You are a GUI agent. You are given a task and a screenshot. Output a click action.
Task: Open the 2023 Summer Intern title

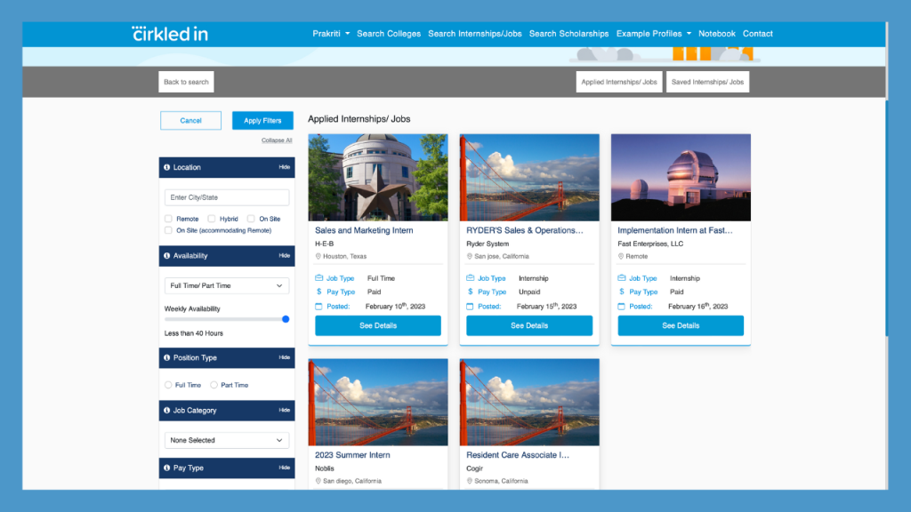click(x=352, y=455)
